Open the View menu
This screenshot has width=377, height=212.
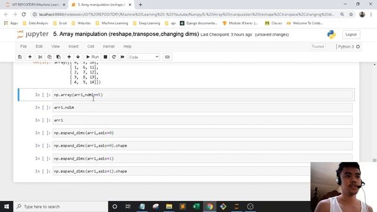coord(55,47)
